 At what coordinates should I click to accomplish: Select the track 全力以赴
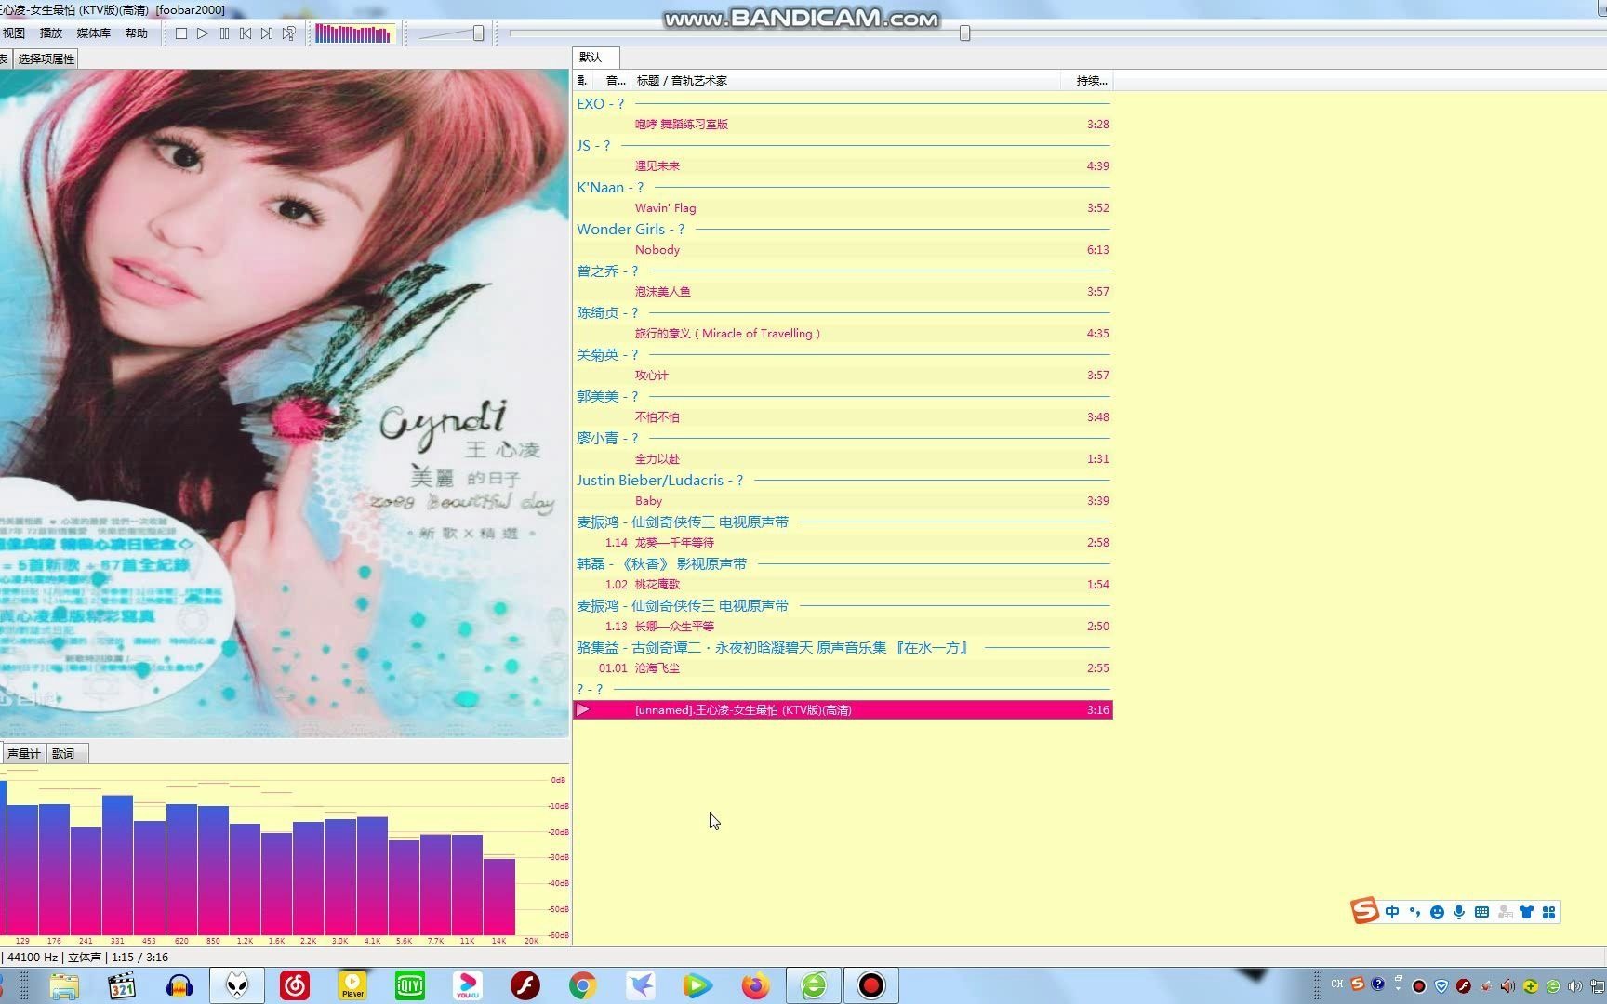point(843,459)
